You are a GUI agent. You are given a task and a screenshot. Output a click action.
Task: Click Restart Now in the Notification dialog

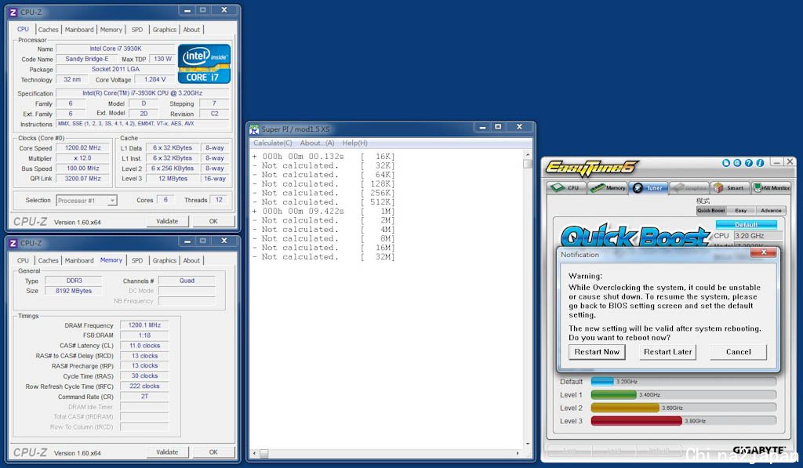(x=597, y=352)
